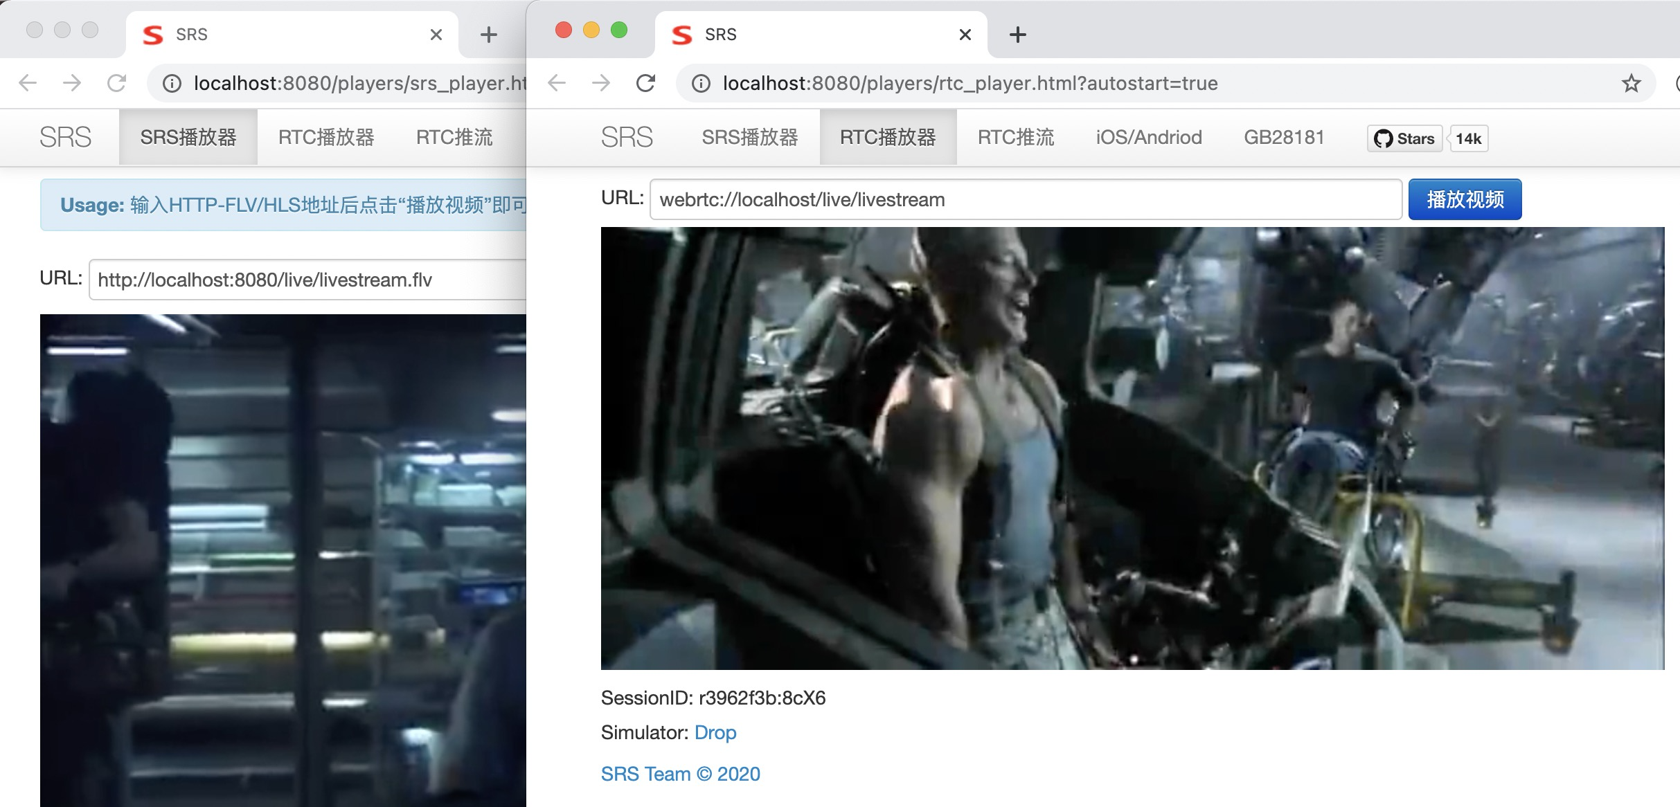The height and width of the screenshot is (807, 1680).
Task: Click the 14k star count badge
Action: (x=1468, y=138)
